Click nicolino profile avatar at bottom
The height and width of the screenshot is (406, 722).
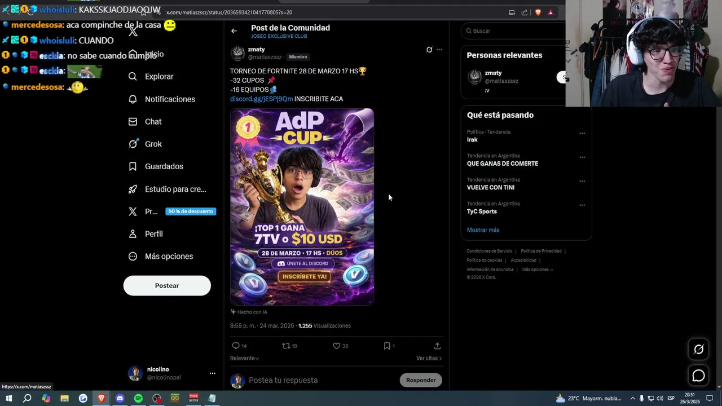click(135, 373)
